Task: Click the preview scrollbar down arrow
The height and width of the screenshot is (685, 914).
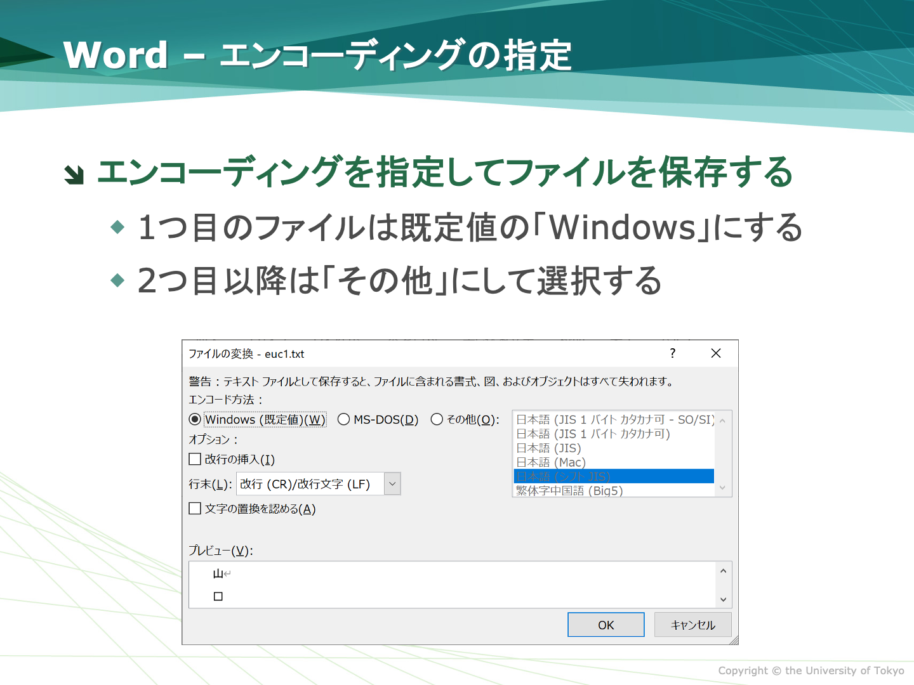Action: [x=723, y=599]
